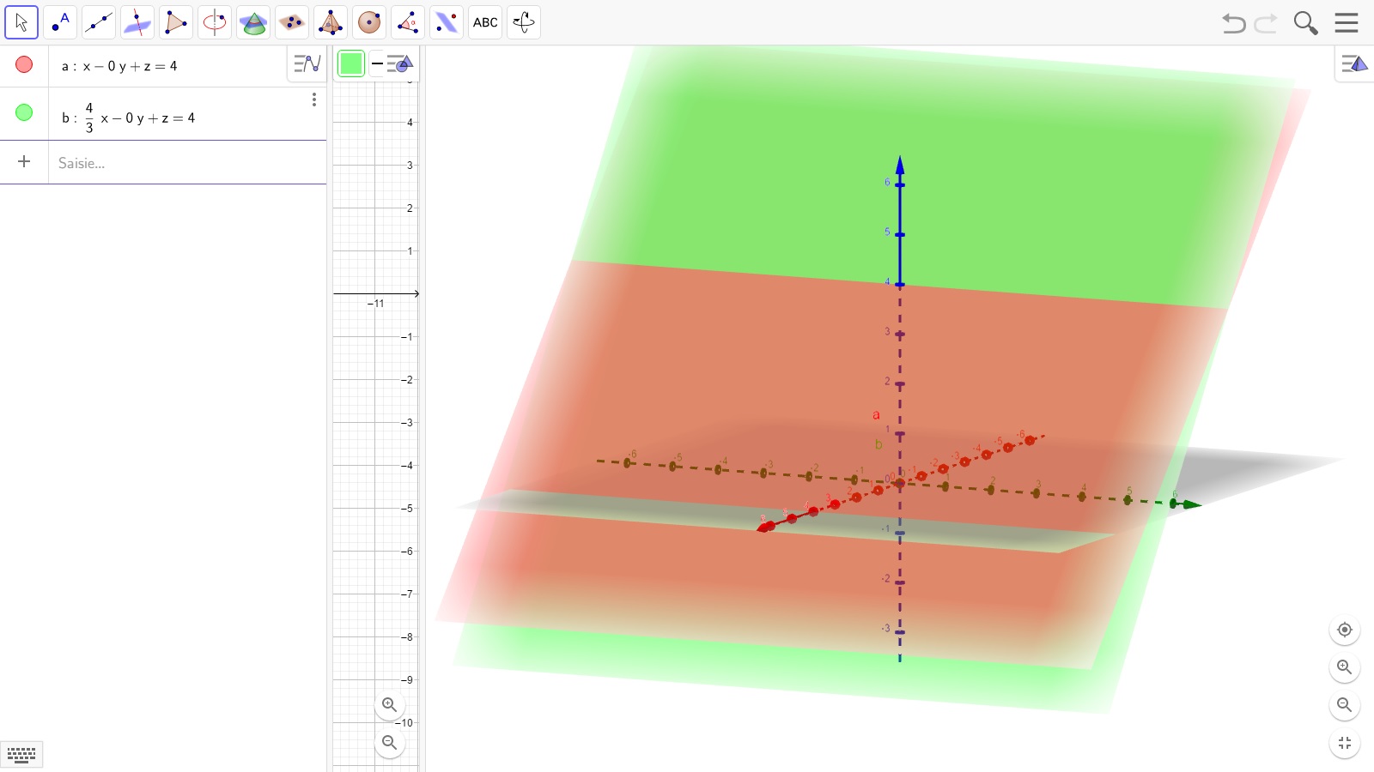Select equation b: 4/3 x − 0y + z = 4
Viewport: 1374px width, 772px height.
click(129, 118)
